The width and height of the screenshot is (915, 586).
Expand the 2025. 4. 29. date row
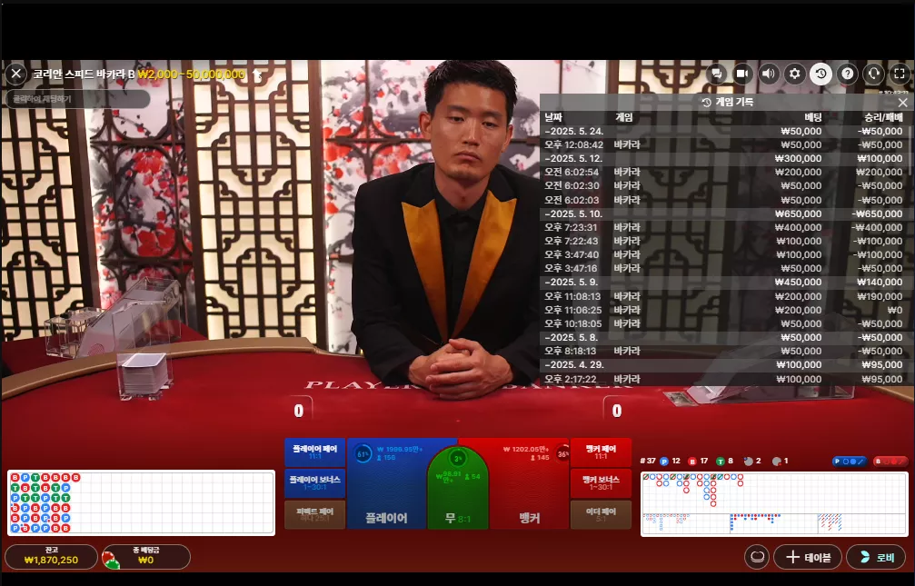[x=725, y=365]
